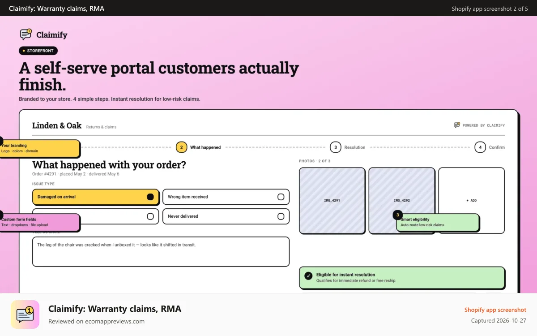Click the Claimify logo icon at top
Screen dimensions: 537x336
pyautogui.click(x=26, y=34)
